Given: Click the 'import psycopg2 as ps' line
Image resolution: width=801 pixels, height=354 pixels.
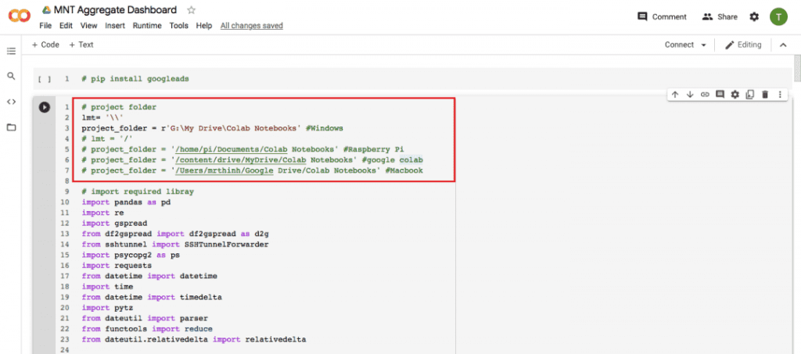Looking at the screenshot, I should [131, 255].
